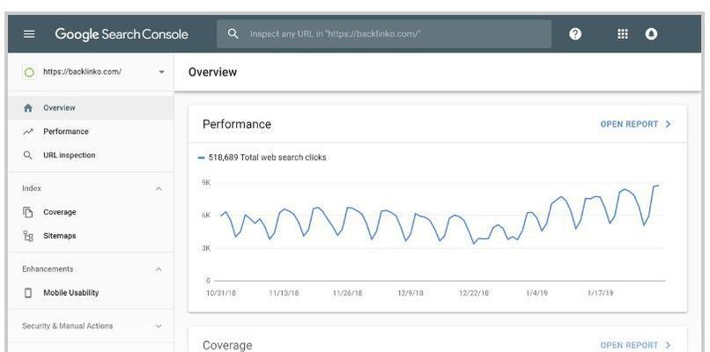The height and width of the screenshot is (352, 710).
Task: Click the Coverage card title
Action: click(x=227, y=346)
